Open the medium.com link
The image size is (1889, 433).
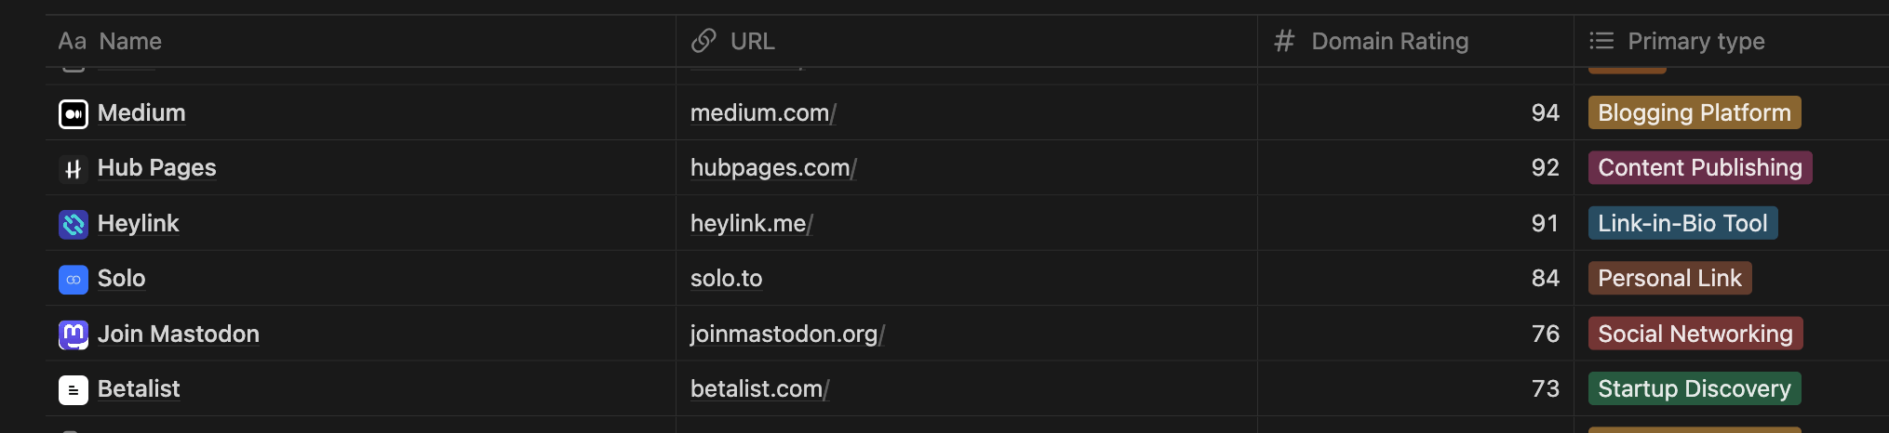point(759,113)
